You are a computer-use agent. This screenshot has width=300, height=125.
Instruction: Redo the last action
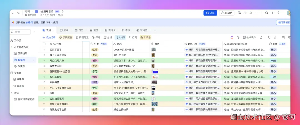coord(275,38)
